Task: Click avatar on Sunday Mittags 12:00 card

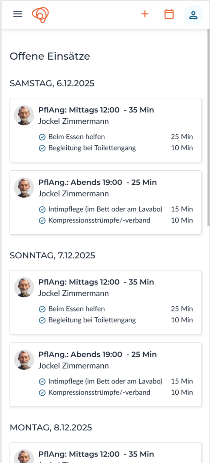Action: [24, 287]
